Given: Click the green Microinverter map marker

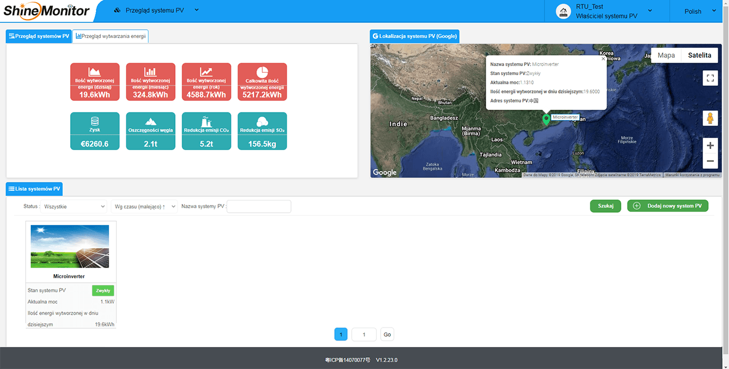Looking at the screenshot, I should pyautogui.click(x=546, y=119).
